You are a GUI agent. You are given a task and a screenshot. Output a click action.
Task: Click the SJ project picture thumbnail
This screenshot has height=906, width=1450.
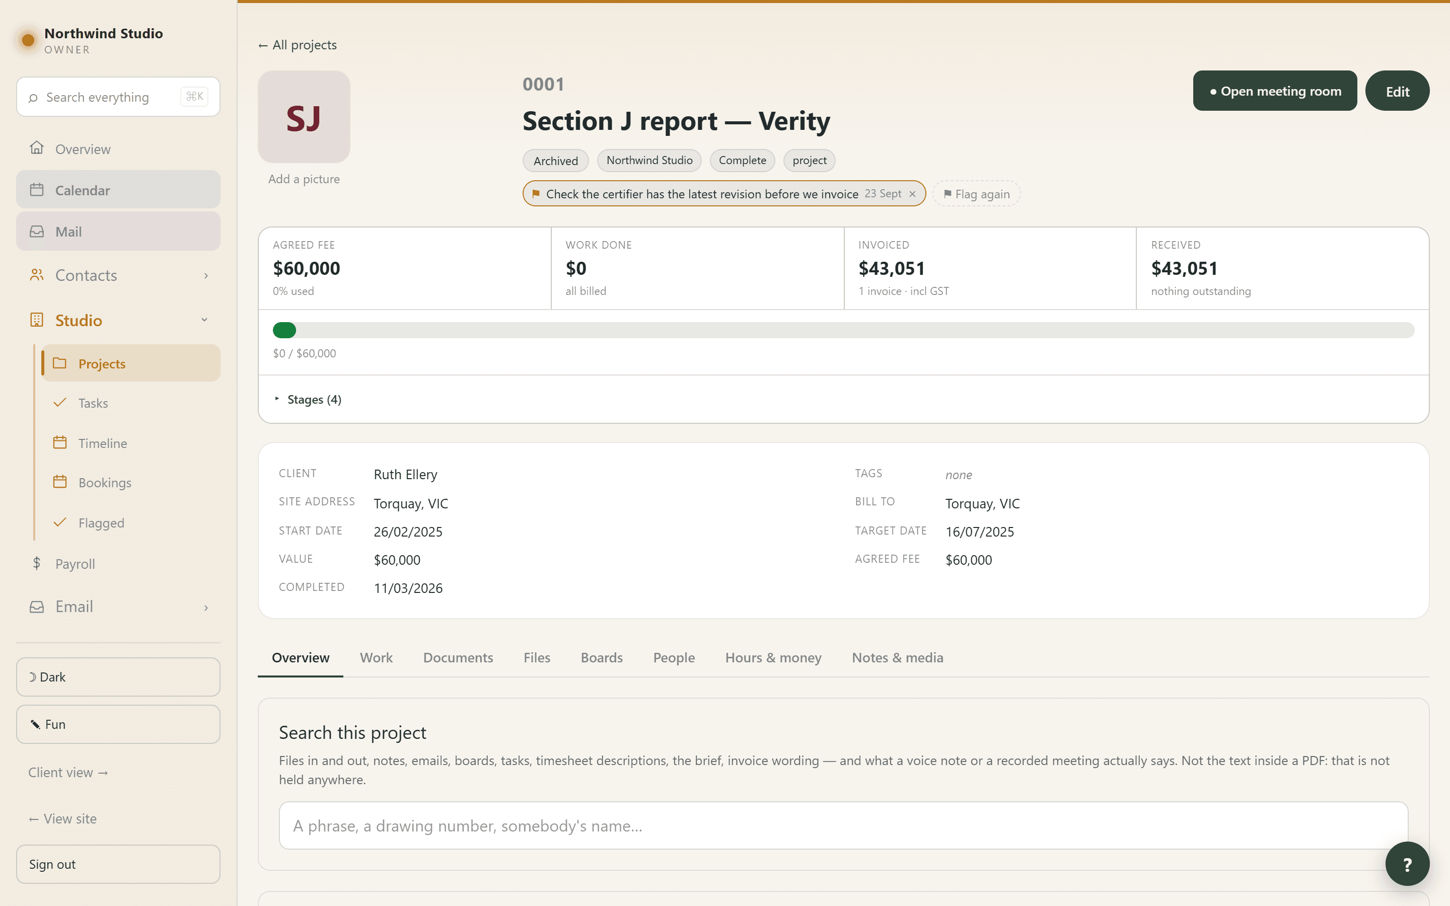pos(304,117)
